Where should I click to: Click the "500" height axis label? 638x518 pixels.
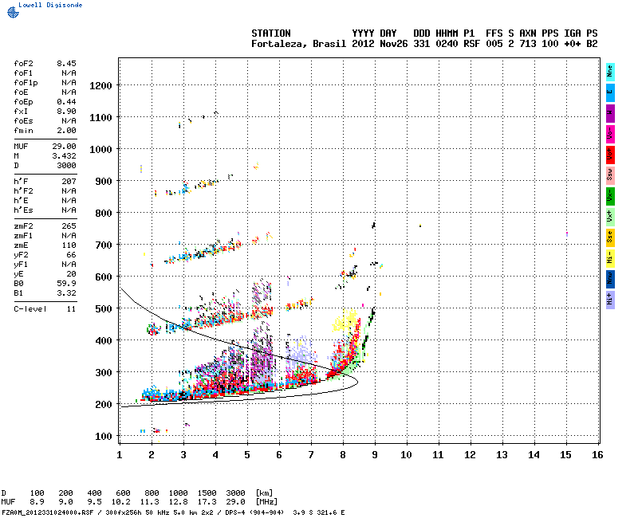click(x=104, y=309)
